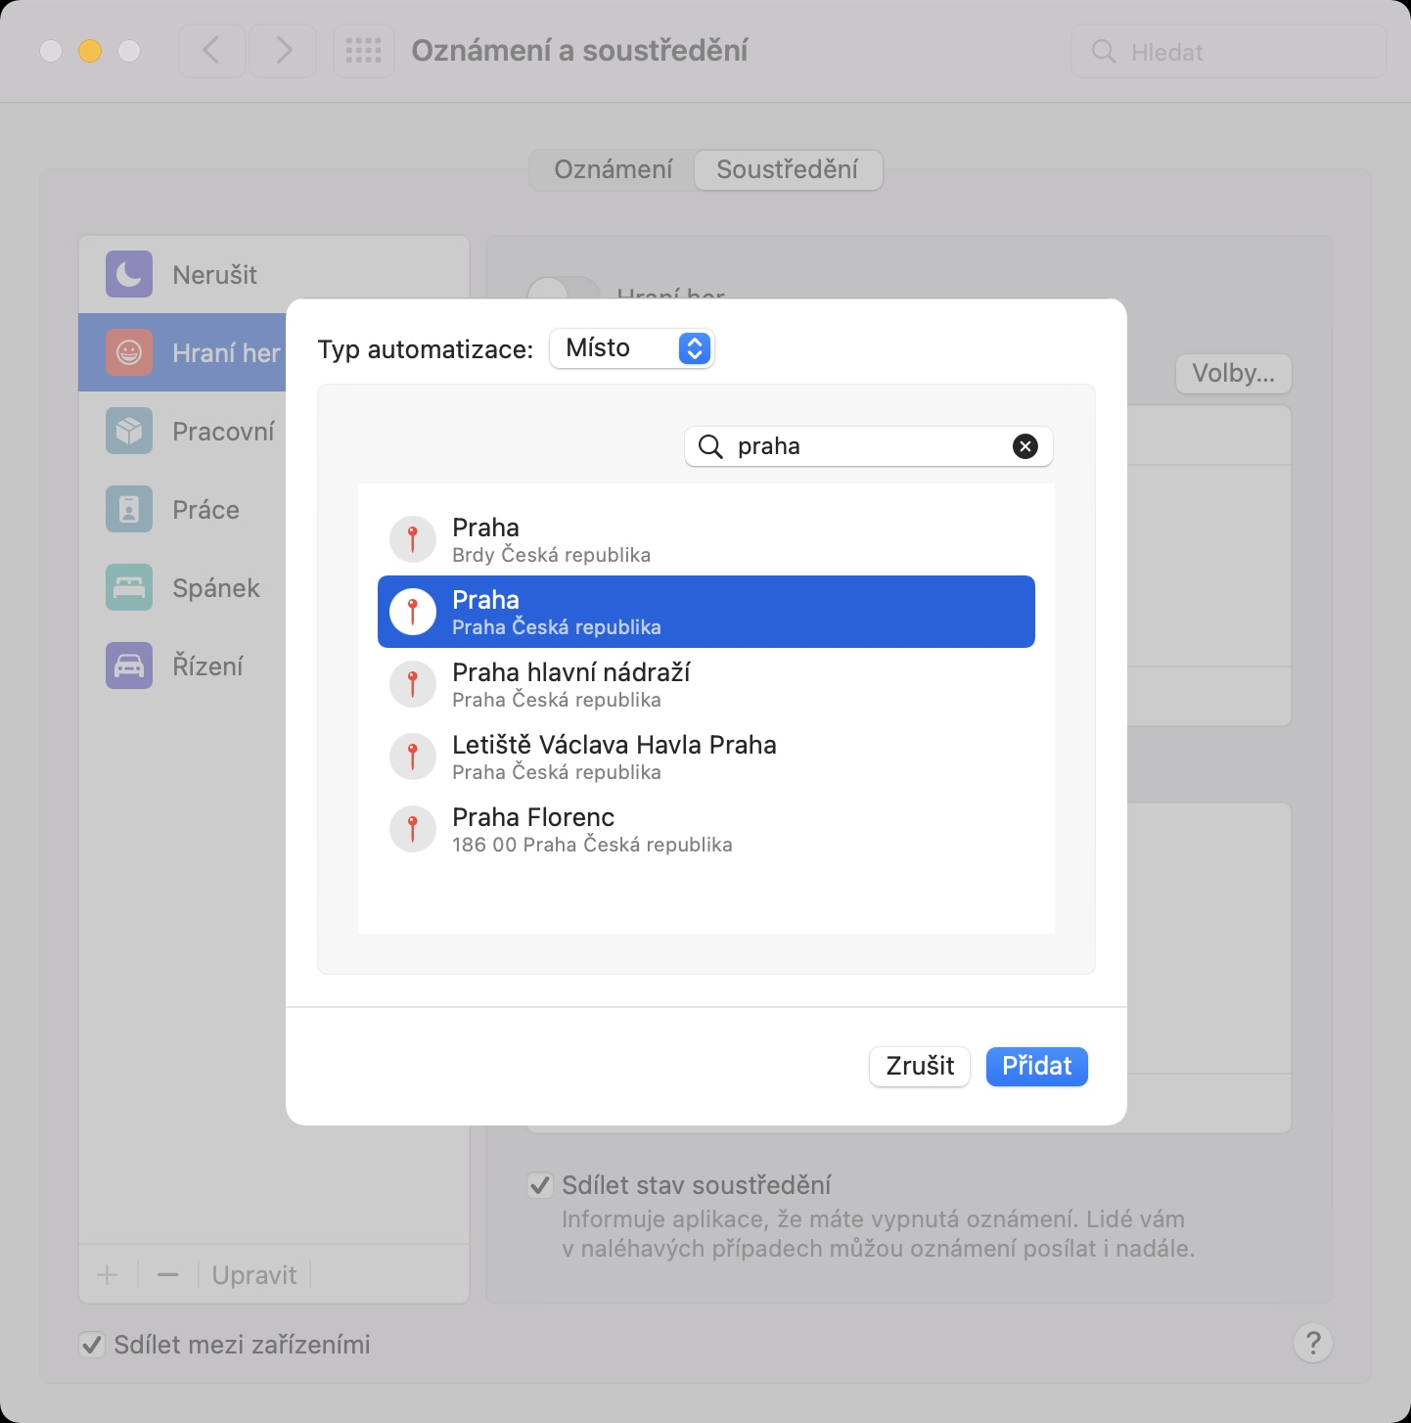Click the pin icon for Praha Brdy
The image size is (1411, 1423).
(413, 539)
